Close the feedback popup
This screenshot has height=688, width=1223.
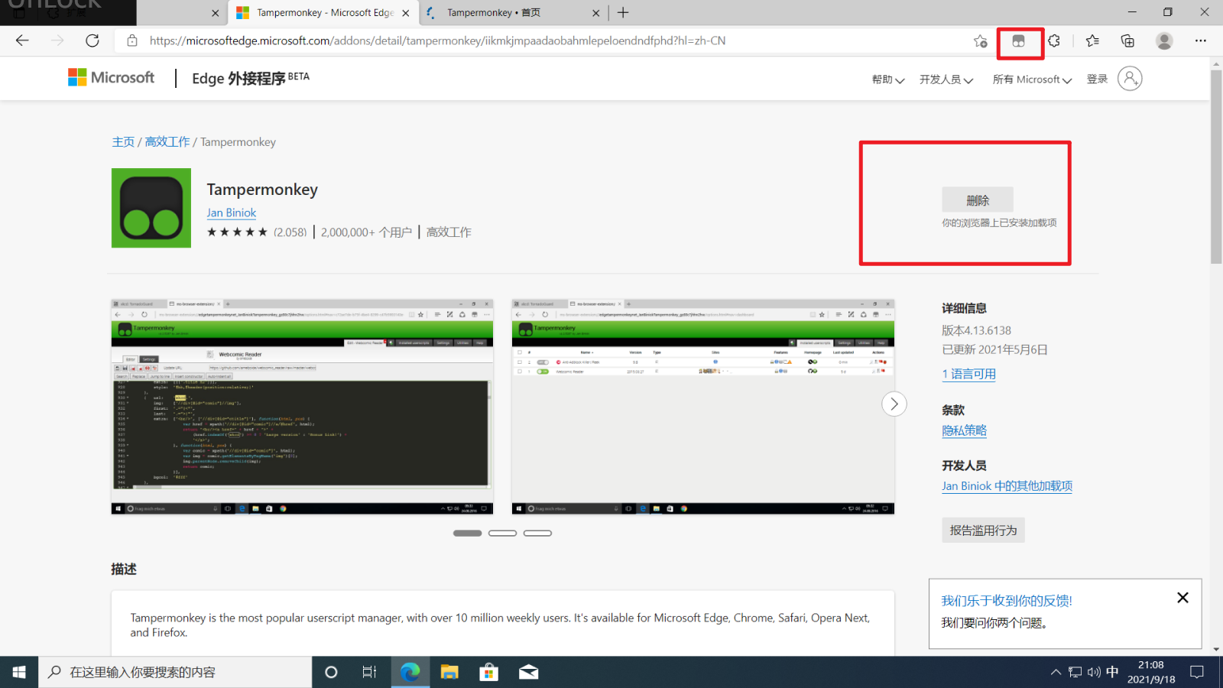(1182, 598)
